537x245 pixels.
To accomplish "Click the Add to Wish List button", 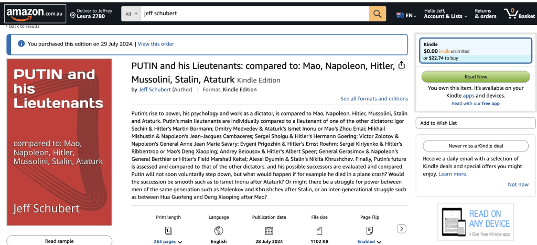I will [x=475, y=123].
